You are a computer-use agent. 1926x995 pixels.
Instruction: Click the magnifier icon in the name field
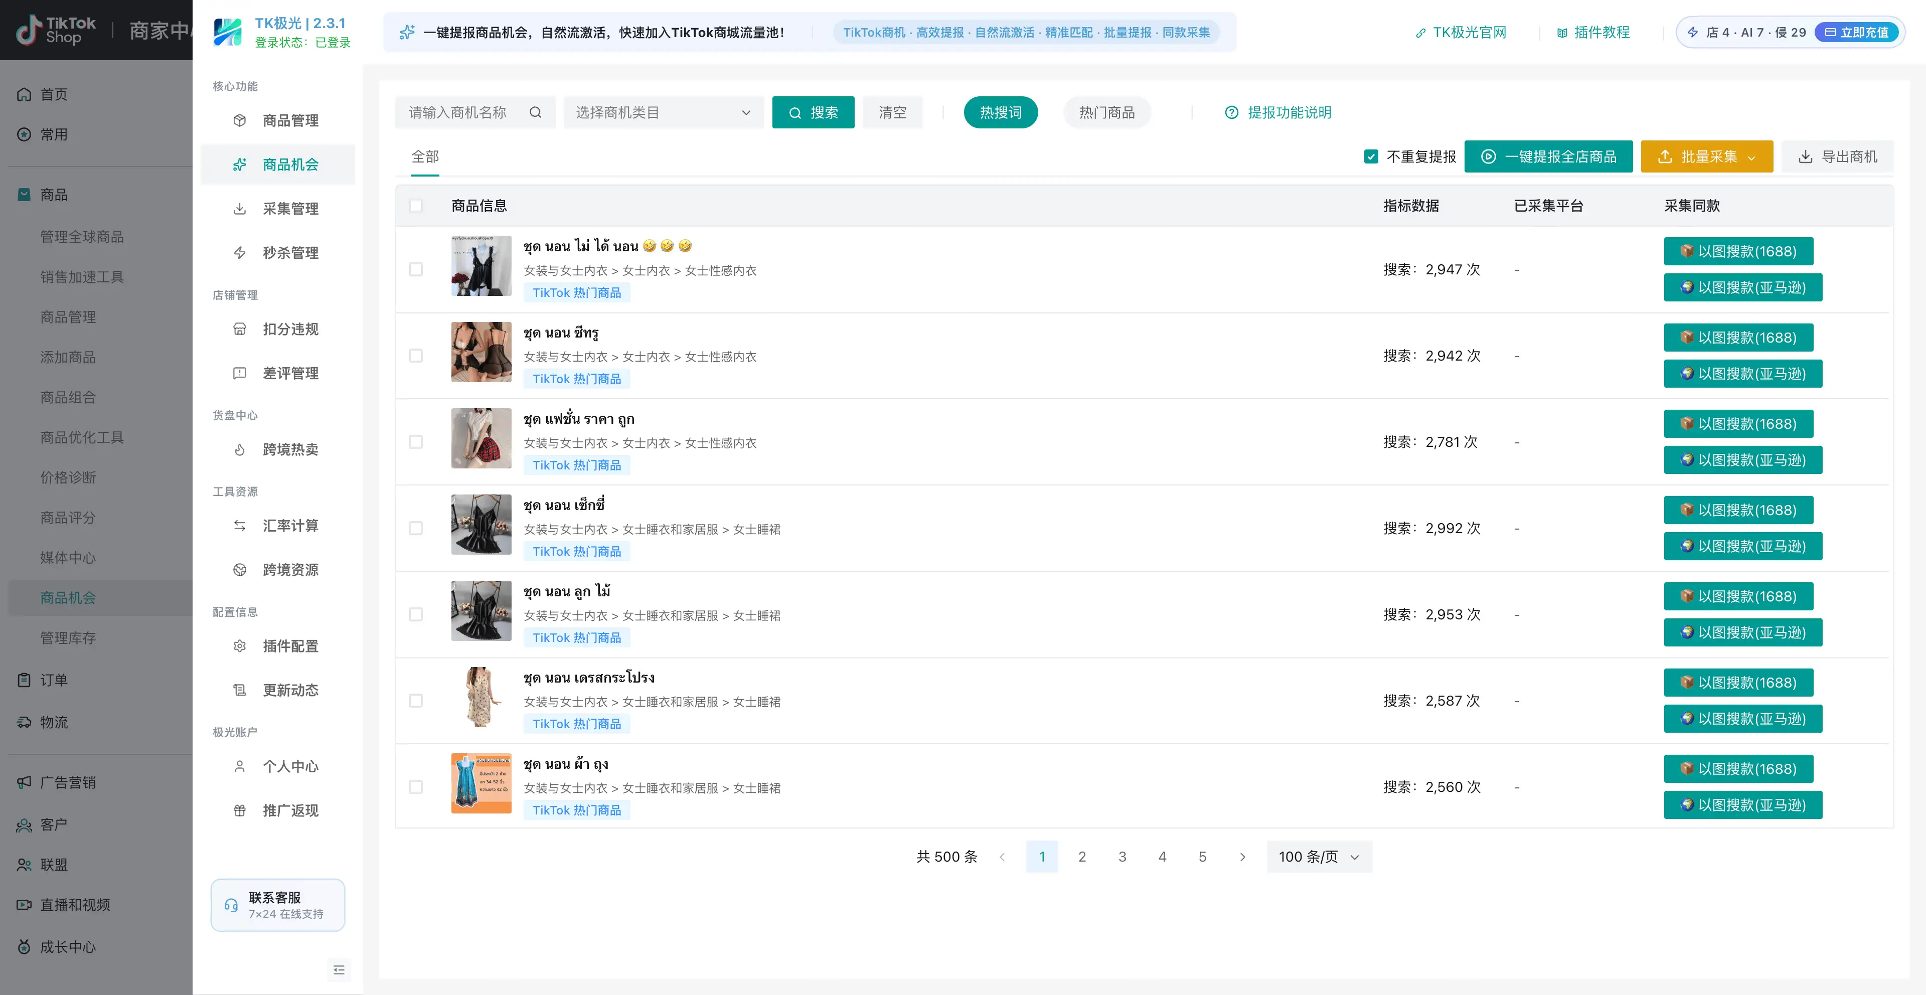pyautogui.click(x=535, y=112)
